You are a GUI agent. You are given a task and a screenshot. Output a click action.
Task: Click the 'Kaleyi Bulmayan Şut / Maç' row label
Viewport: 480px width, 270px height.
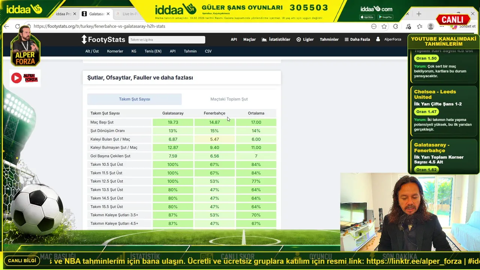click(x=114, y=148)
